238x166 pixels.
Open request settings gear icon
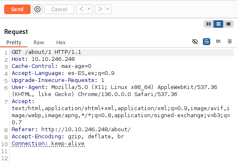coord(37,9)
